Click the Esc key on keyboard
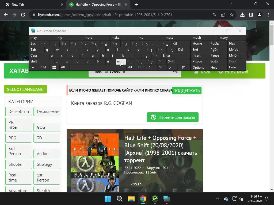The image size is (274, 205). point(34,44)
